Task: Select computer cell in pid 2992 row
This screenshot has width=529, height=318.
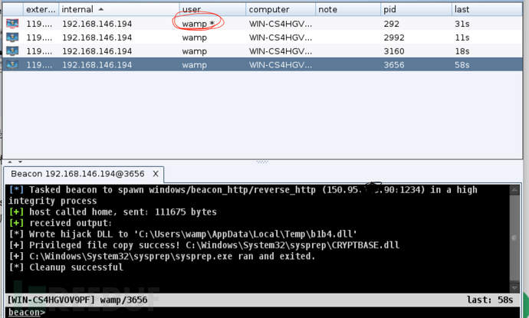Action: click(x=281, y=38)
